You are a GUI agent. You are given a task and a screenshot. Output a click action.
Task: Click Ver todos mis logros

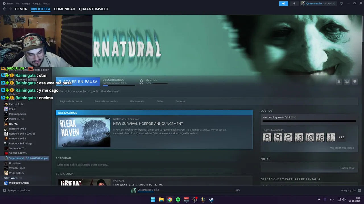pyautogui.click(x=342, y=148)
